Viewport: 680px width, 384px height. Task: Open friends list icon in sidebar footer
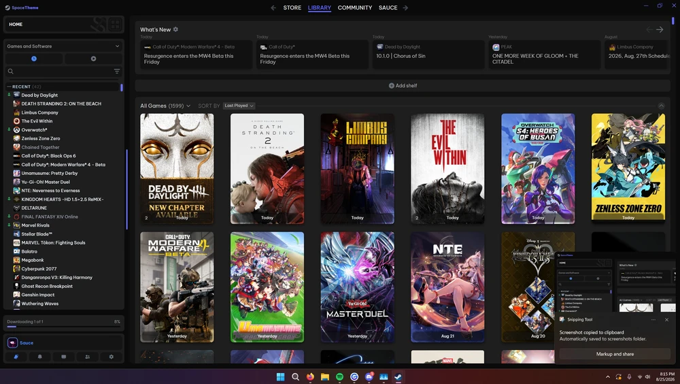(88, 357)
